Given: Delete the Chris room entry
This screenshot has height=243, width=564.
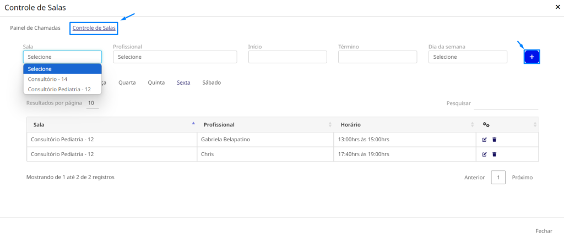Looking at the screenshot, I should pyautogui.click(x=494, y=154).
